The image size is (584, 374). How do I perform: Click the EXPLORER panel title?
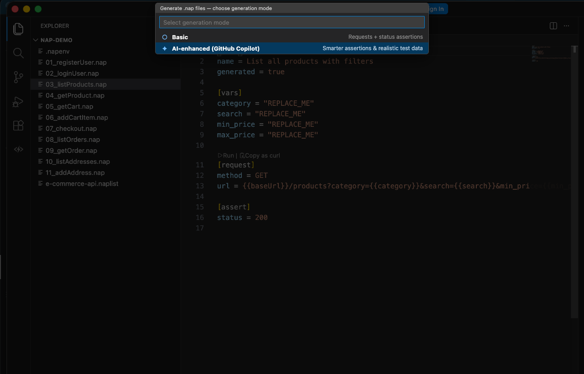pyautogui.click(x=55, y=26)
